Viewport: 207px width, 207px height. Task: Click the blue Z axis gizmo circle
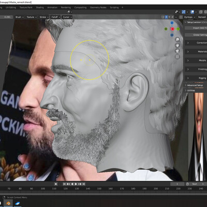point(172,23)
